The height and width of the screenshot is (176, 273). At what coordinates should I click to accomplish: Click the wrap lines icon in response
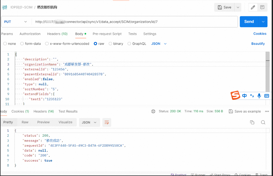pos(107,122)
